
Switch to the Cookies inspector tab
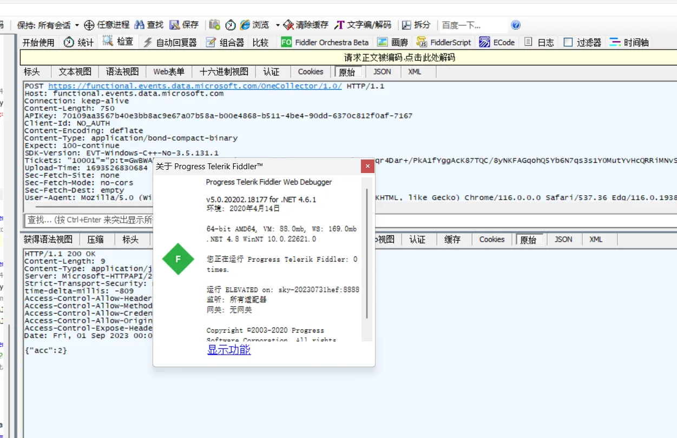[310, 71]
